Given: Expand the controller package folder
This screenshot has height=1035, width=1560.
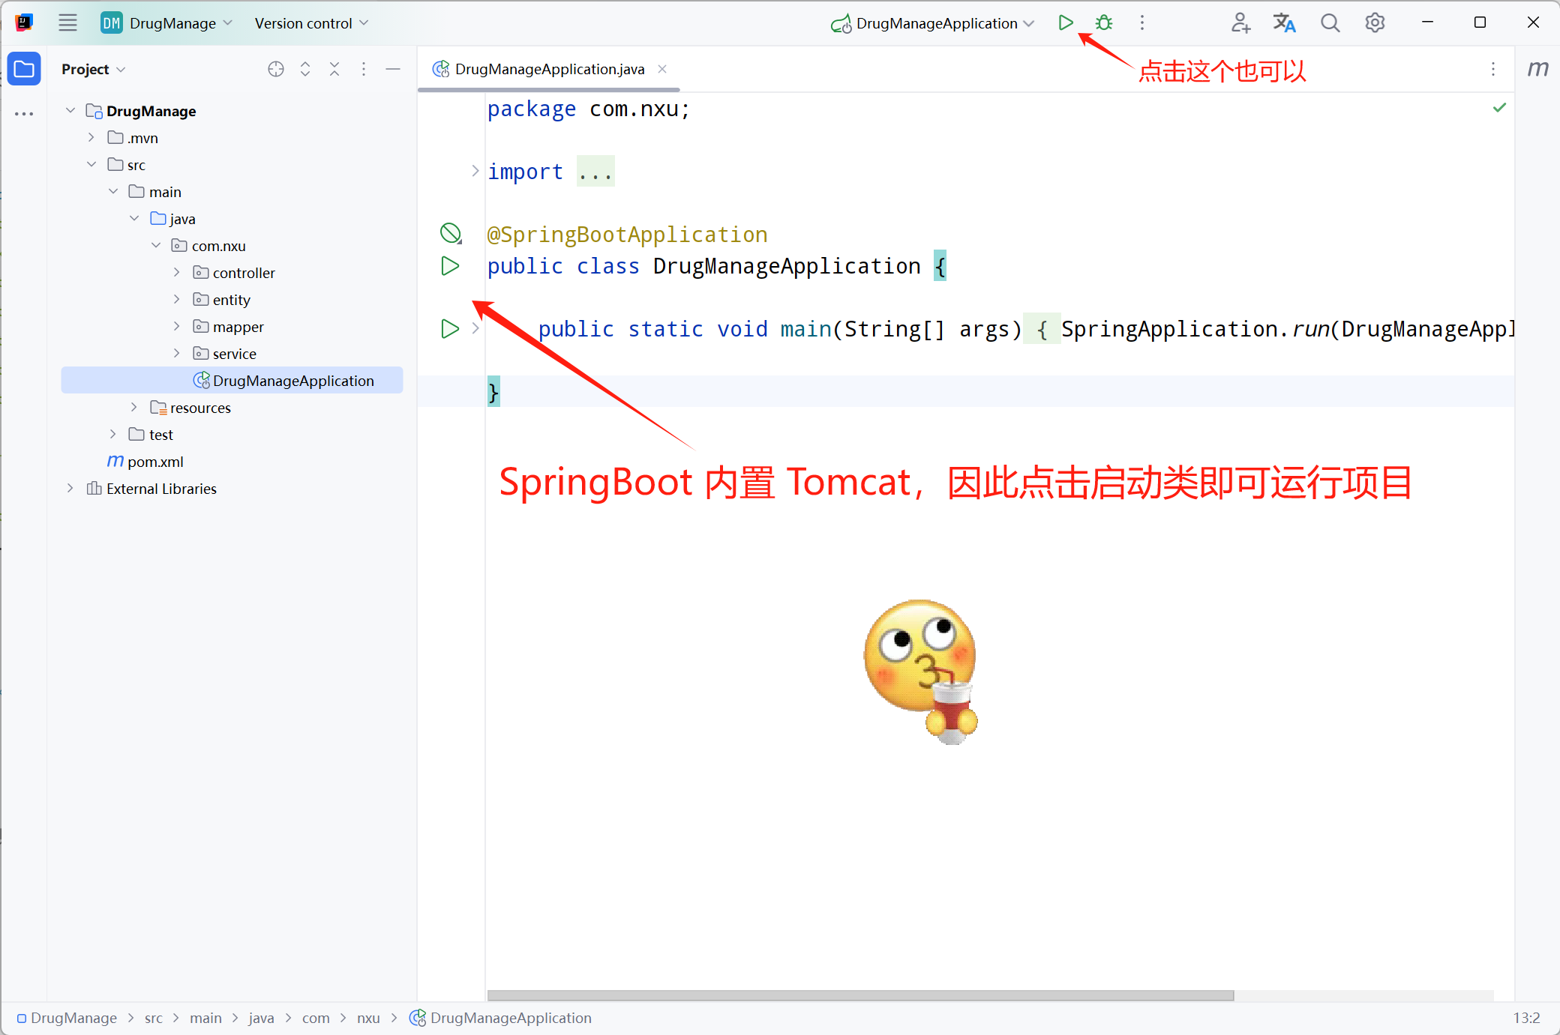Looking at the screenshot, I should [177, 273].
